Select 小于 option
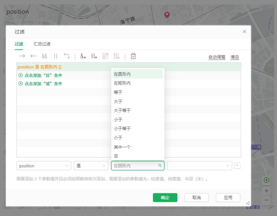277x216 pixels. tap(138, 120)
